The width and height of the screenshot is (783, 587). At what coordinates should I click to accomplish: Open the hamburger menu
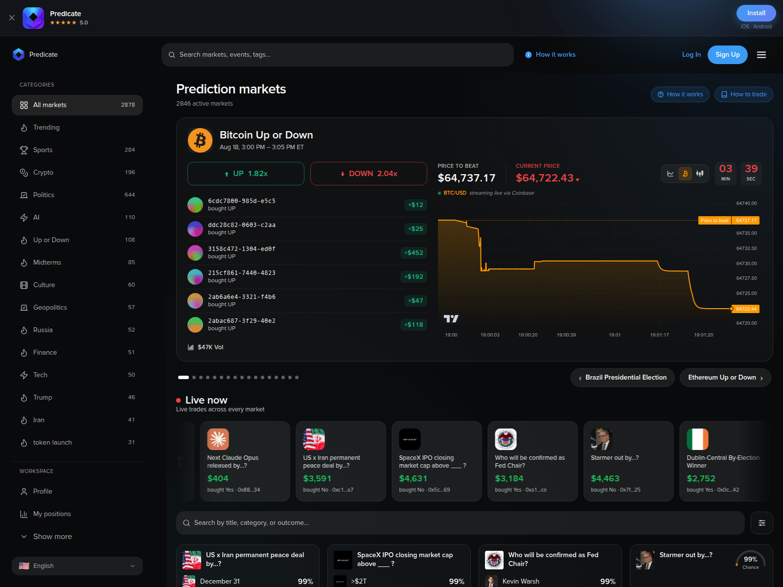click(x=761, y=55)
